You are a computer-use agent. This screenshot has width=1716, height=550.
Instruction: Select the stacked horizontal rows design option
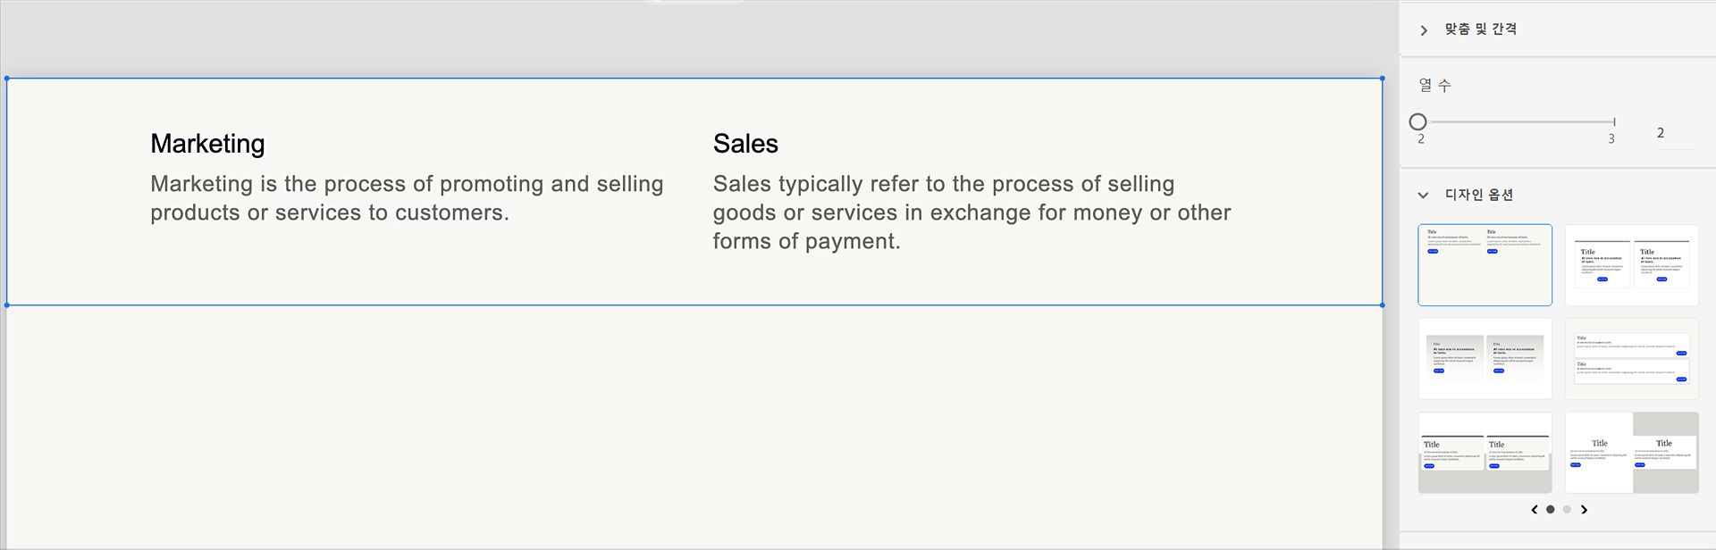click(1631, 358)
